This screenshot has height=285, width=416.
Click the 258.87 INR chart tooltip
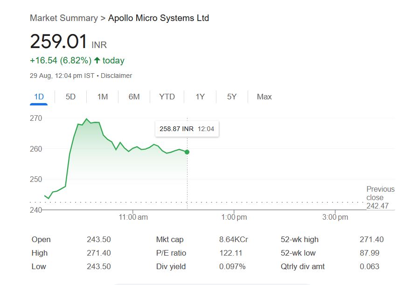pyautogui.click(x=187, y=129)
